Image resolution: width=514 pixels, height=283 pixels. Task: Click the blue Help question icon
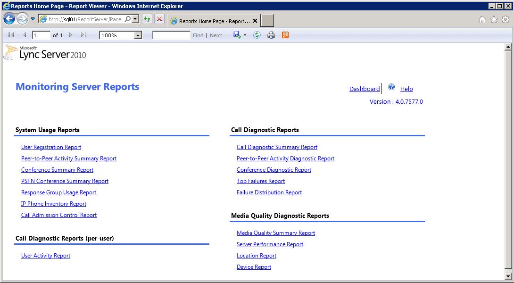[x=391, y=87]
